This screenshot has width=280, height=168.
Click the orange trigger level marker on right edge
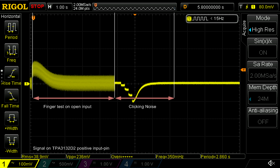pos(243,70)
